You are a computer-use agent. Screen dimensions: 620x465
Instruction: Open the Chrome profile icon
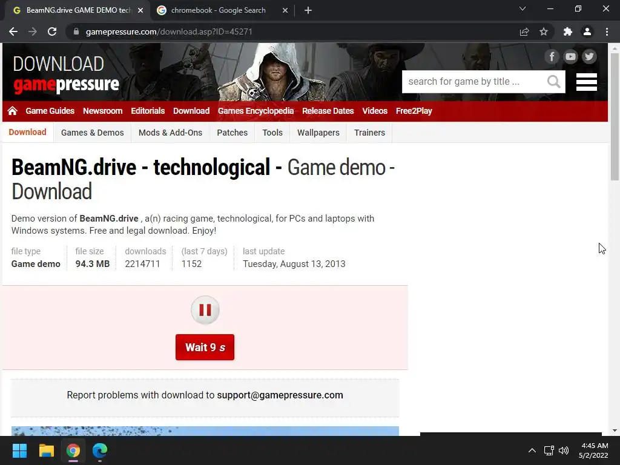point(587,31)
